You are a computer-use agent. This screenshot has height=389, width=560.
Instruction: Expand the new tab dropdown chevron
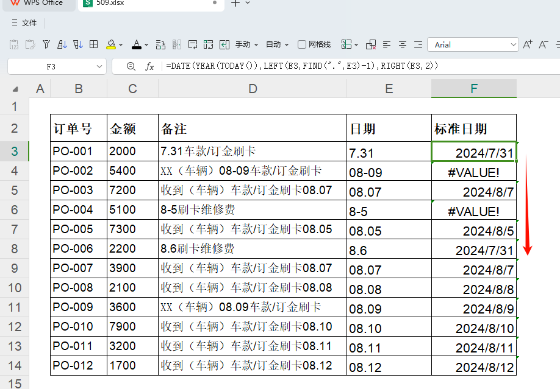coord(248,3)
